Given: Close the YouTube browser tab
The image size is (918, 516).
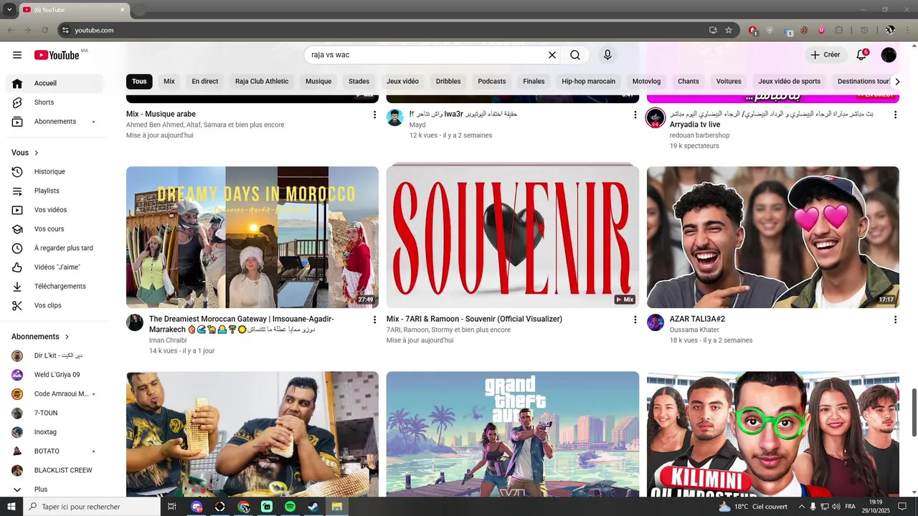Looking at the screenshot, I should (x=122, y=9).
